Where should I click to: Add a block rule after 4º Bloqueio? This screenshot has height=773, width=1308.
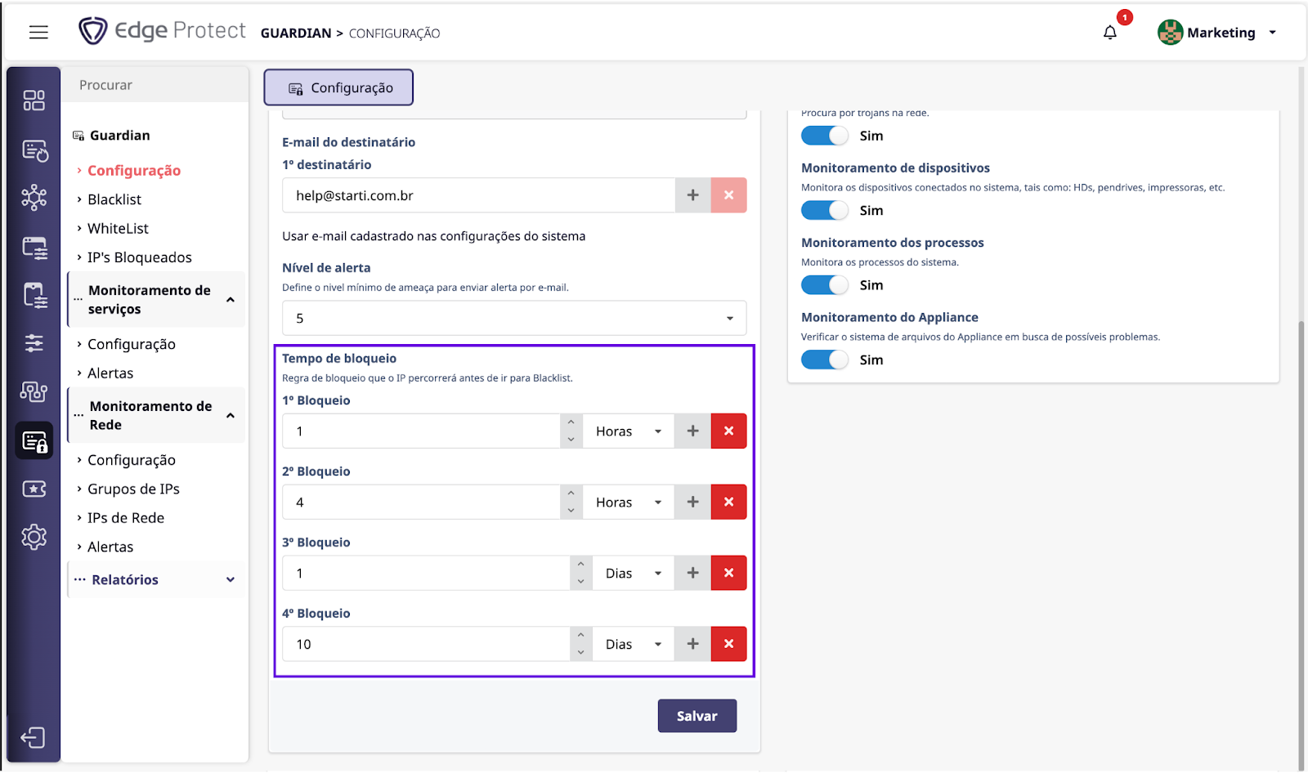click(692, 644)
